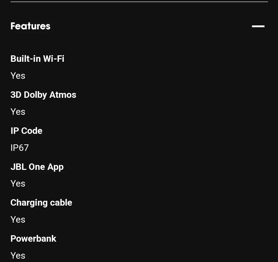Click the word Code in IP Code
278x262 pixels.
pyautogui.click(x=32, y=131)
